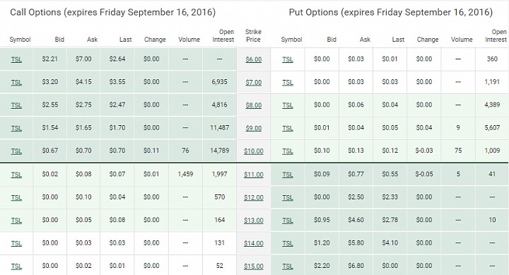Open the $13.00 strike price
This screenshot has width=509, height=275.
pyautogui.click(x=254, y=221)
